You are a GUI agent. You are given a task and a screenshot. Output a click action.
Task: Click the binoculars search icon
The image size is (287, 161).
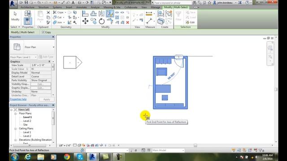coord(194,3)
